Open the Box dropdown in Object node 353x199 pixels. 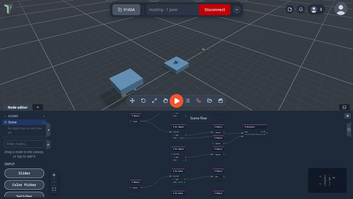[218, 176]
